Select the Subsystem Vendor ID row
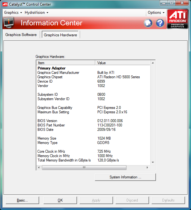 (93, 99)
